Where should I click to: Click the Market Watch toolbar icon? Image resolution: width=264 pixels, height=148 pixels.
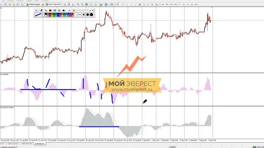5,5
